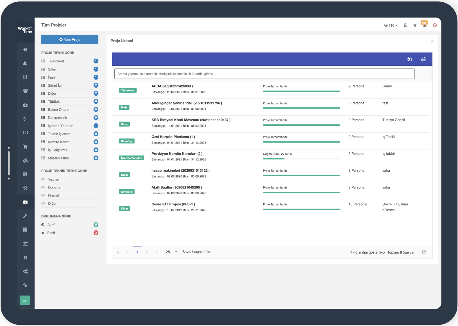Open hesap makineleri project row
The image size is (458, 326).
click(x=271, y=175)
